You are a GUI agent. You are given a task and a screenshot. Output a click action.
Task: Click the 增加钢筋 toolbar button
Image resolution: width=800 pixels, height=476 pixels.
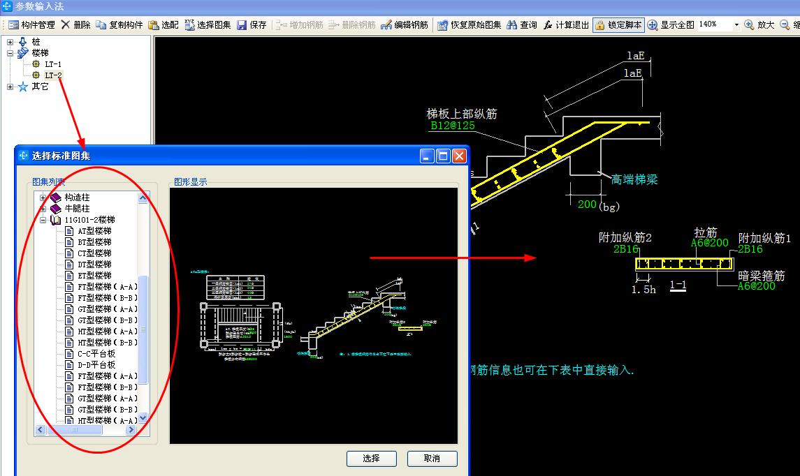point(300,24)
